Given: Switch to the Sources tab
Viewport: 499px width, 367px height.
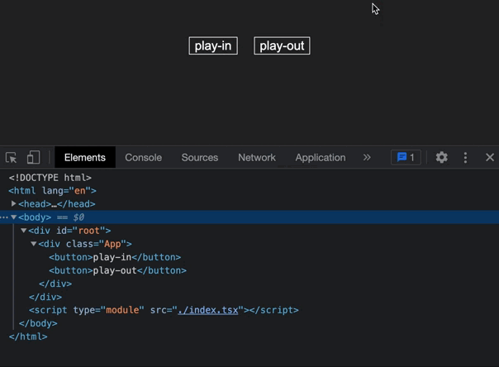Looking at the screenshot, I should tap(200, 158).
